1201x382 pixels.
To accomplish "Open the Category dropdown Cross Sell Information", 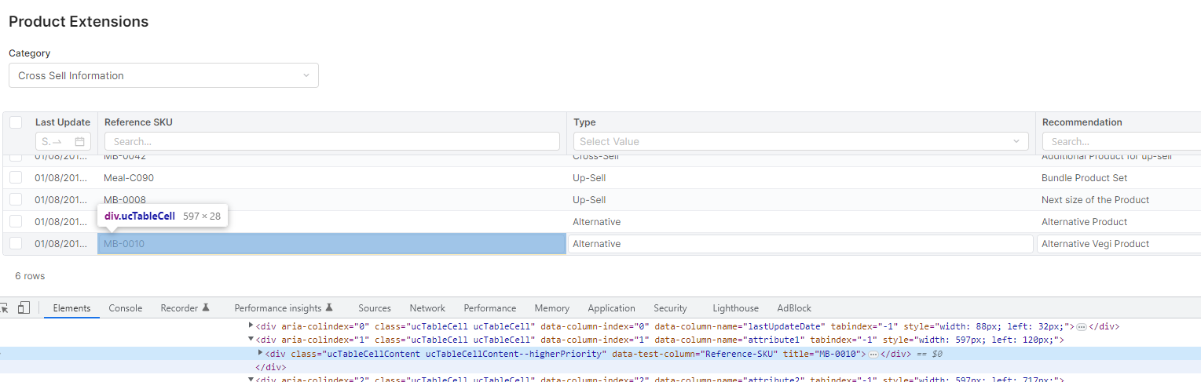I will pyautogui.click(x=163, y=75).
